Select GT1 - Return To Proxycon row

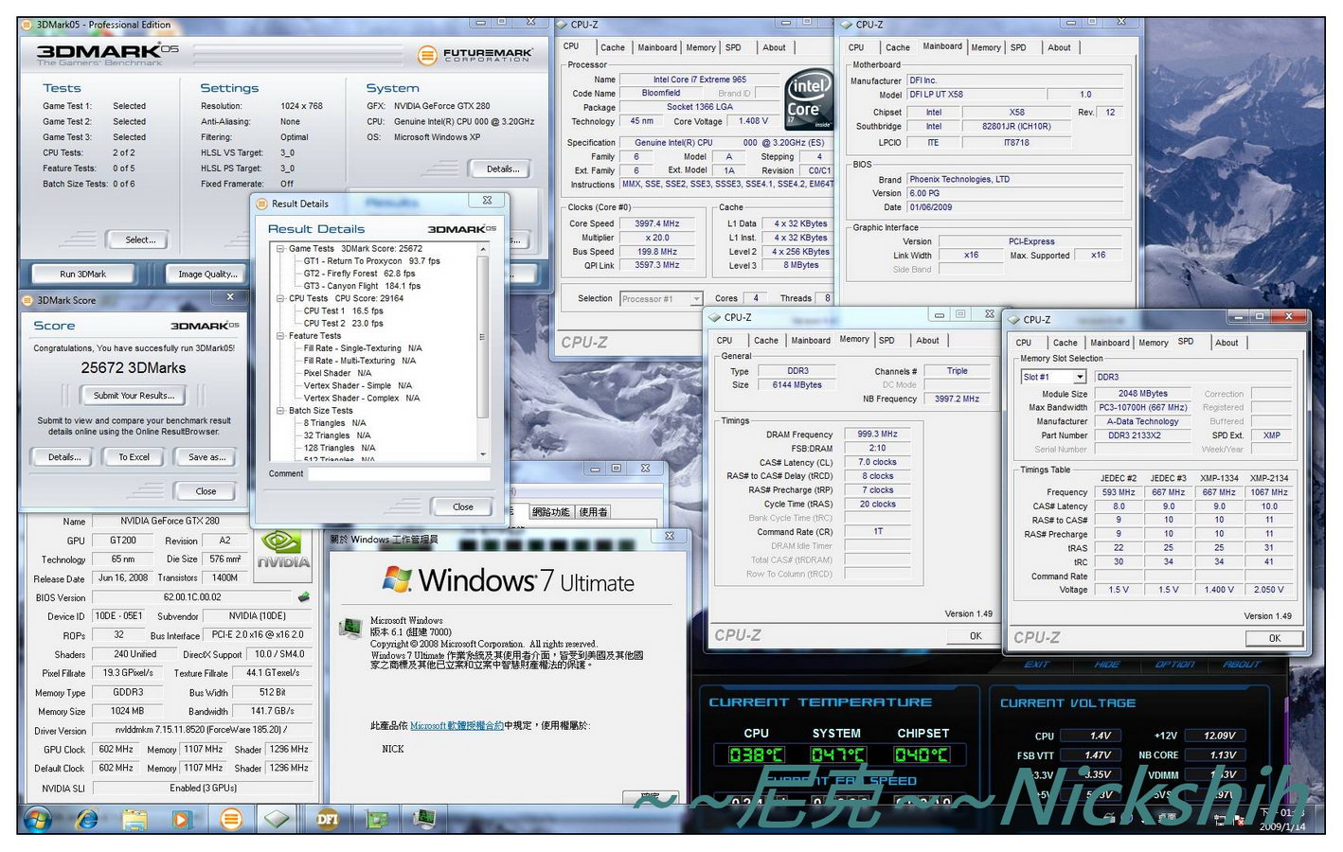click(371, 261)
